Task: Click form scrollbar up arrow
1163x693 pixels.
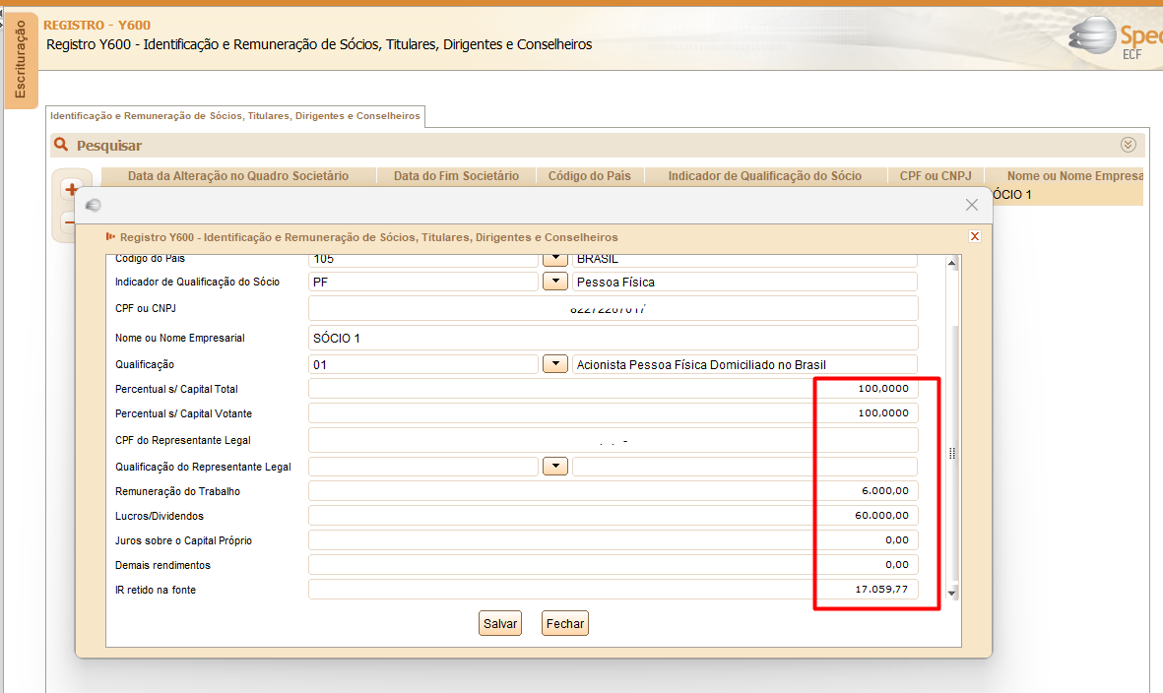Action: [952, 263]
